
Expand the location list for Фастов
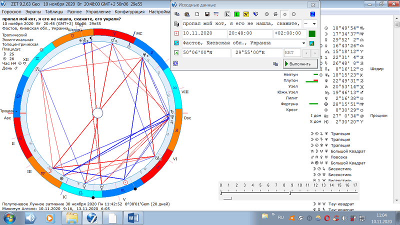[304, 43]
